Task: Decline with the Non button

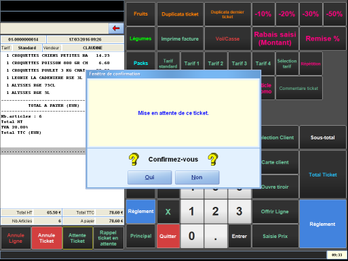Action: pyautogui.click(x=197, y=177)
